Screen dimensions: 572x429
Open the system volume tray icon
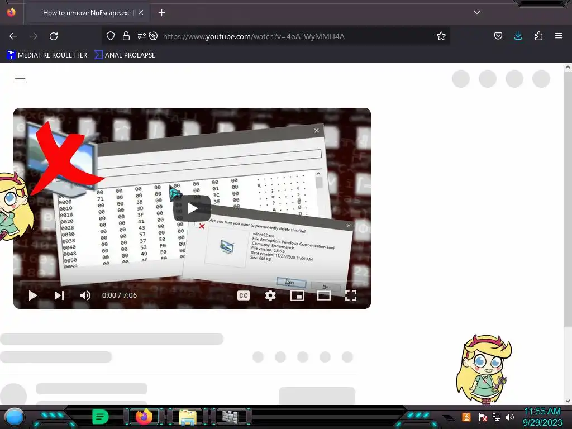pos(510,417)
